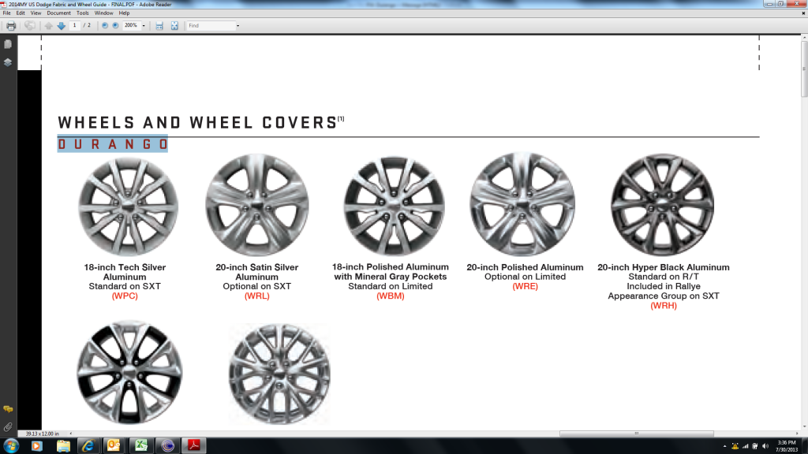
Task: Click the 200% zoom value field
Action: (132, 25)
